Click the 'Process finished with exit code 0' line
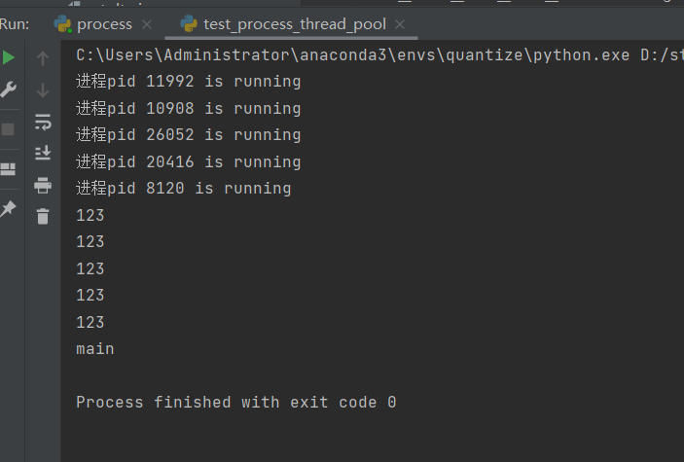This screenshot has height=462, width=684. point(235,402)
